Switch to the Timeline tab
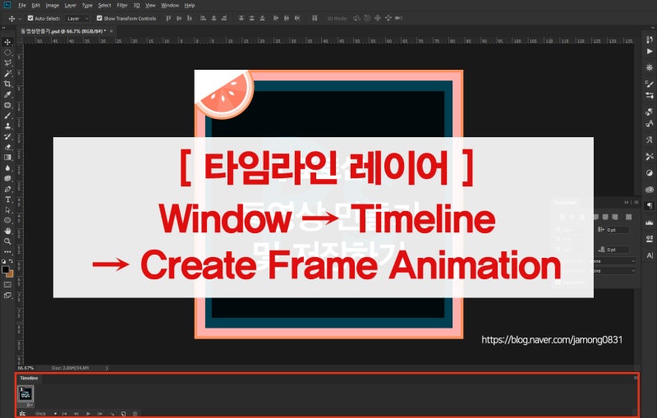This screenshot has height=418, width=657. tap(29, 378)
